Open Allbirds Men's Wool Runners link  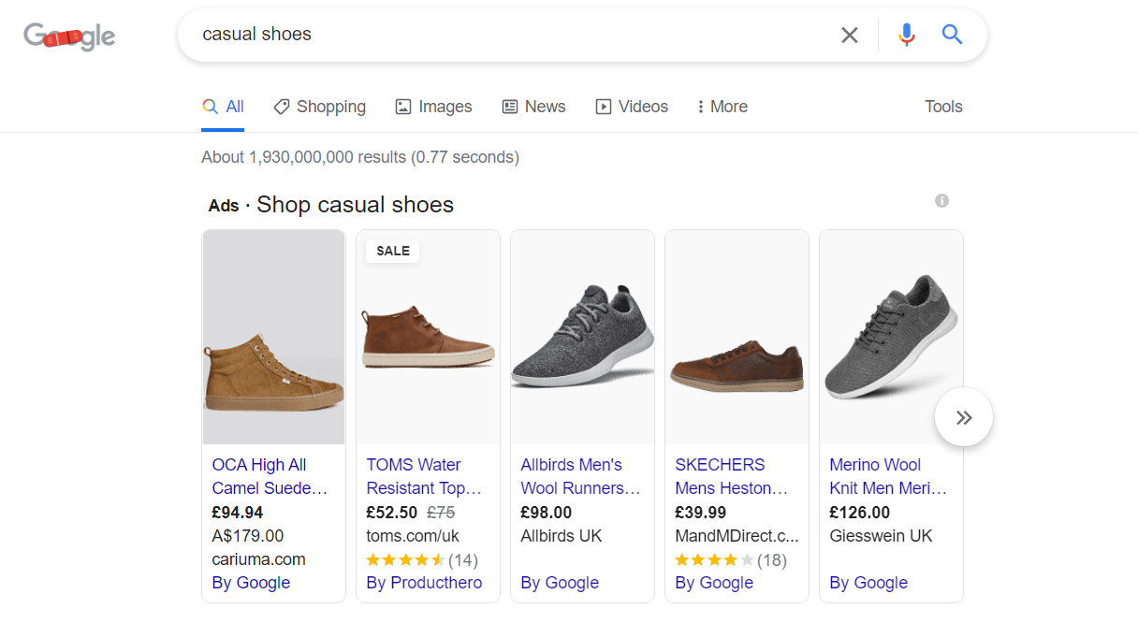click(579, 476)
